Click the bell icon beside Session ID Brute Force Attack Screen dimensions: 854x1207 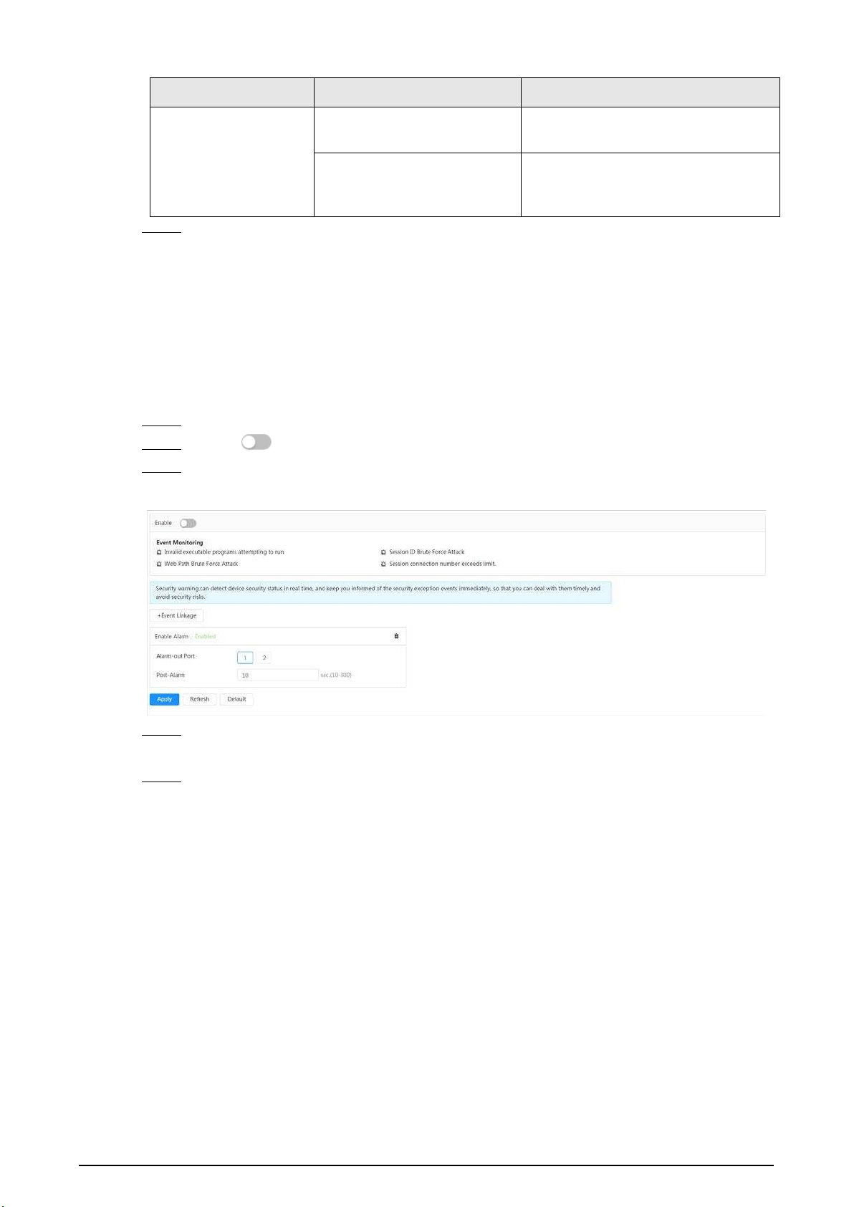pos(383,552)
